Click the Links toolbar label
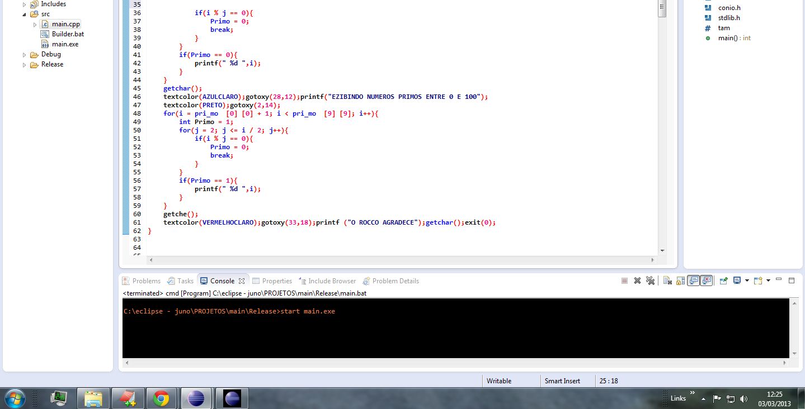This screenshot has width=805, height=409. (678, 398)
